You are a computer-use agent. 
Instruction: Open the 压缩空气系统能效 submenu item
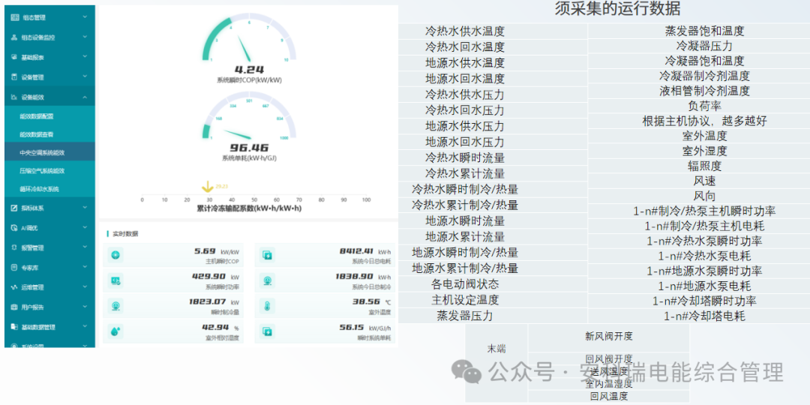click(49, 170)
